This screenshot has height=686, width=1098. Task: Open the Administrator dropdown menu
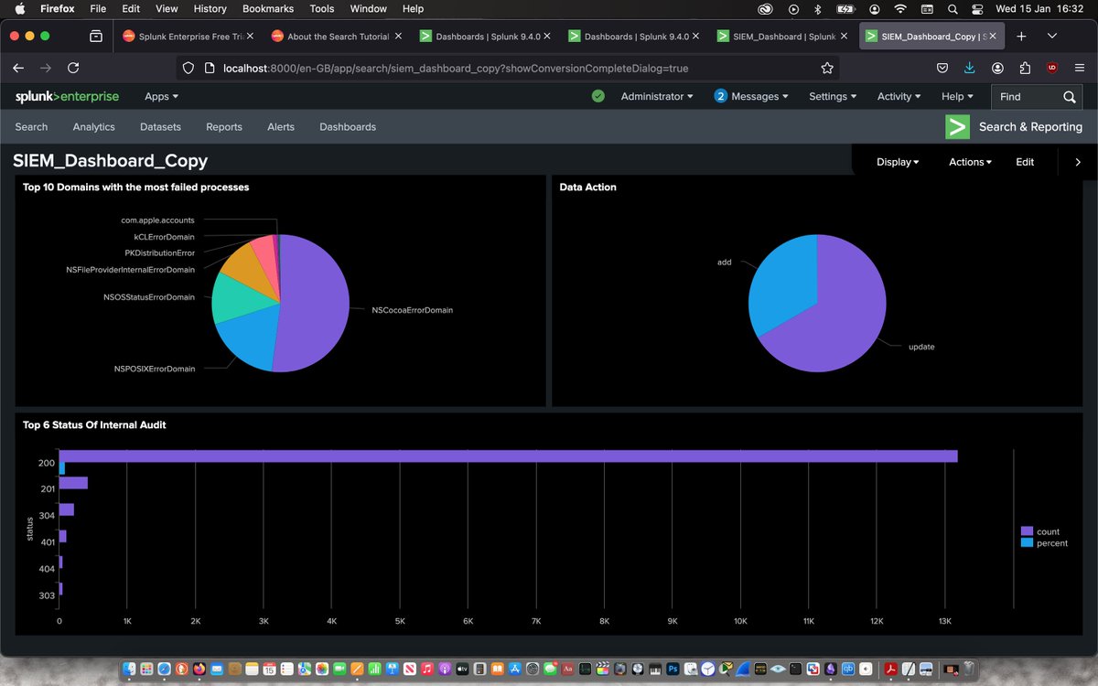[657, 96]
